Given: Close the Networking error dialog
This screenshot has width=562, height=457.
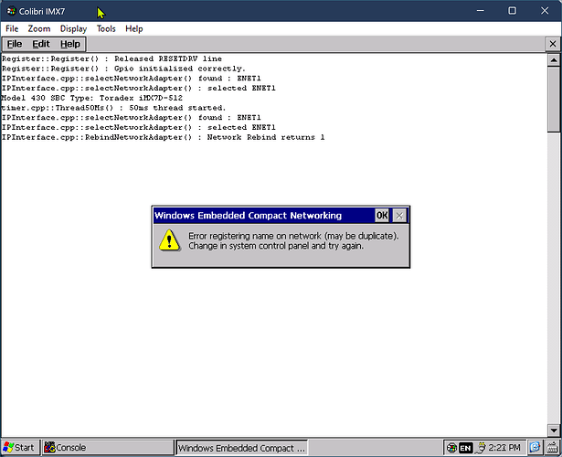Looking at the screenshot, I should pyautogui.click(x=399, y=216).
